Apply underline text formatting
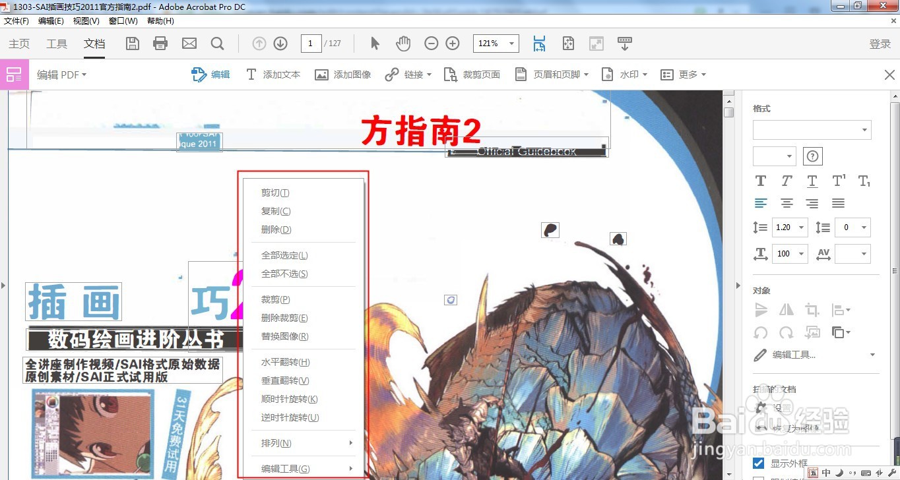This screenshot has width=900, height=480. click(x=812, y=180)
